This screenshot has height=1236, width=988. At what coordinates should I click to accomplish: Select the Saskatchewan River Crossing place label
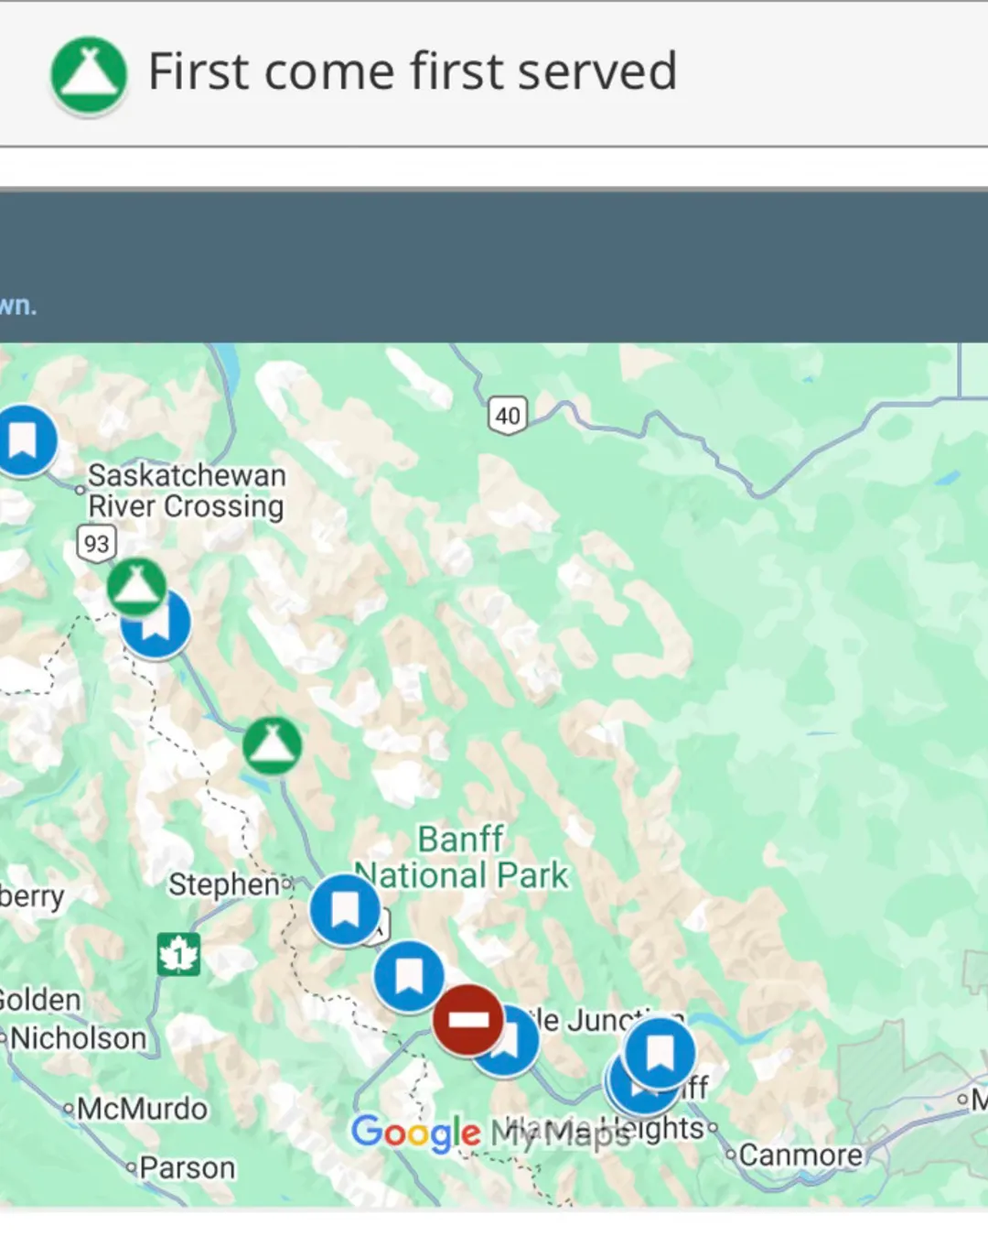[186, 491]
